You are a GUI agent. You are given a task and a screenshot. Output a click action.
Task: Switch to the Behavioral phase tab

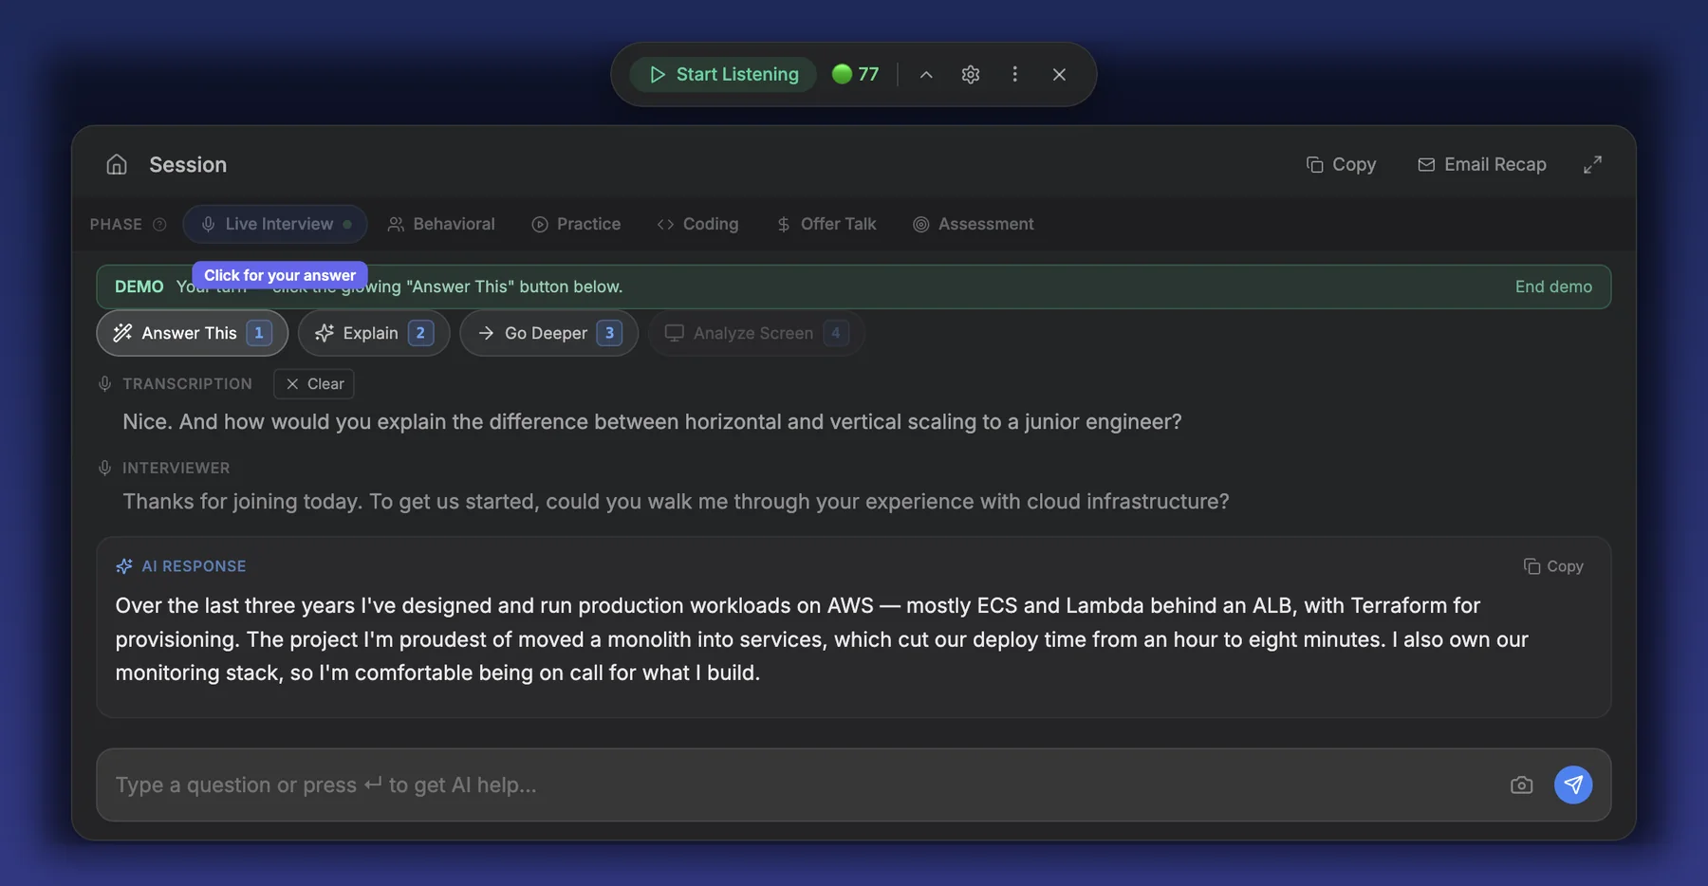(x=441, y=224)
